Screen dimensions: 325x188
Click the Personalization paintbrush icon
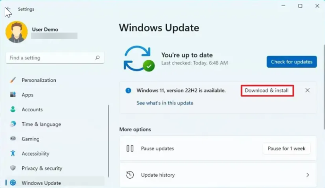tap(13, 80)
